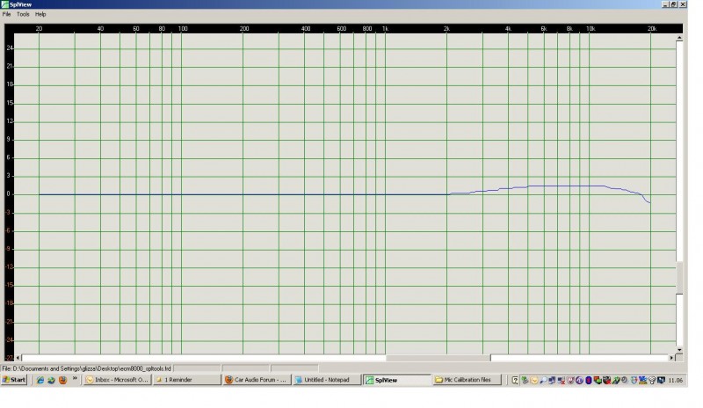Open the 1 Reminder taskbar window
This screenshot has height=408, width=703.
point(187,380)
